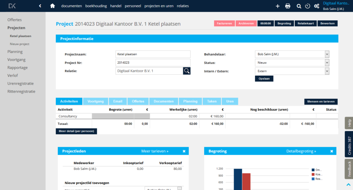This screenshot has width=353, height=190.
Task: Go to home via house icon
Action: coord(52,6)
